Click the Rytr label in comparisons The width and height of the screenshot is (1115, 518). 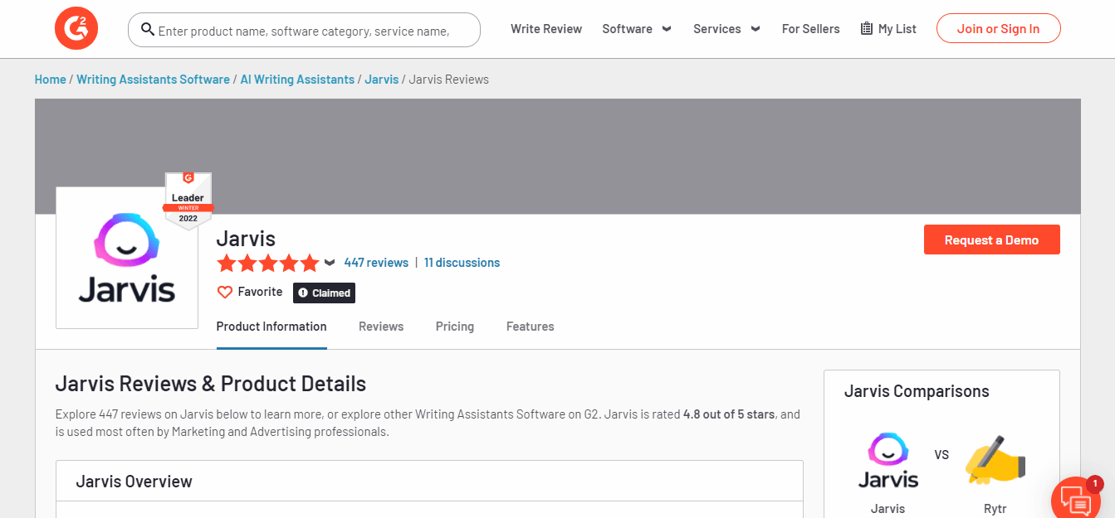pos(995,508)
